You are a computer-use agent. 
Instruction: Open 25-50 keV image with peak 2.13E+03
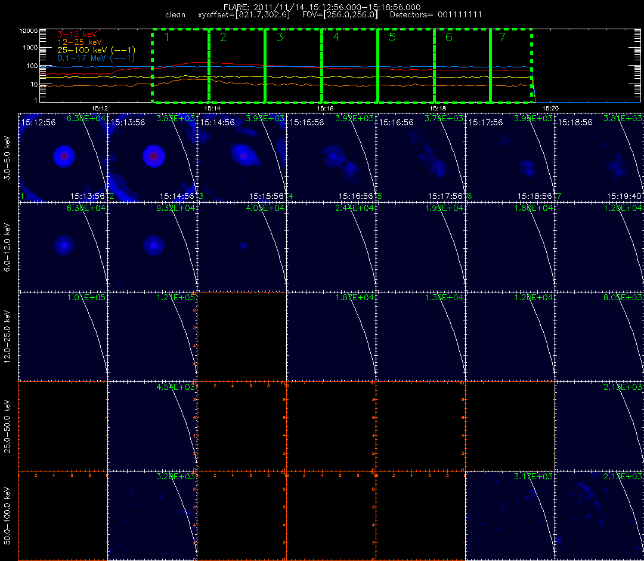600,426
